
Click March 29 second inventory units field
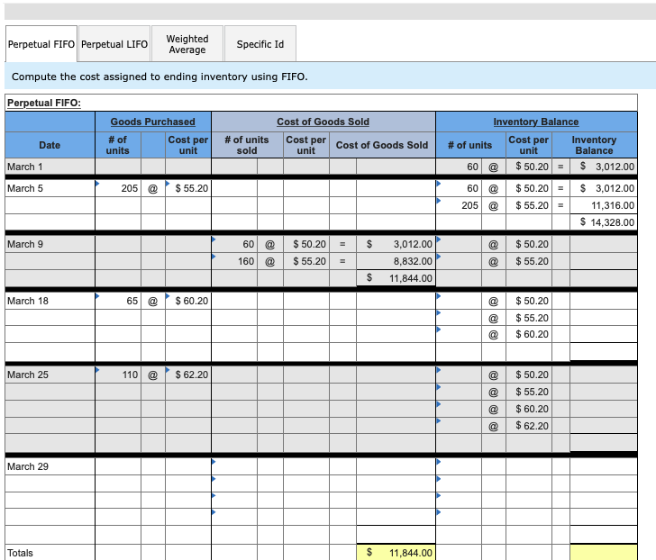click(459, 483)
